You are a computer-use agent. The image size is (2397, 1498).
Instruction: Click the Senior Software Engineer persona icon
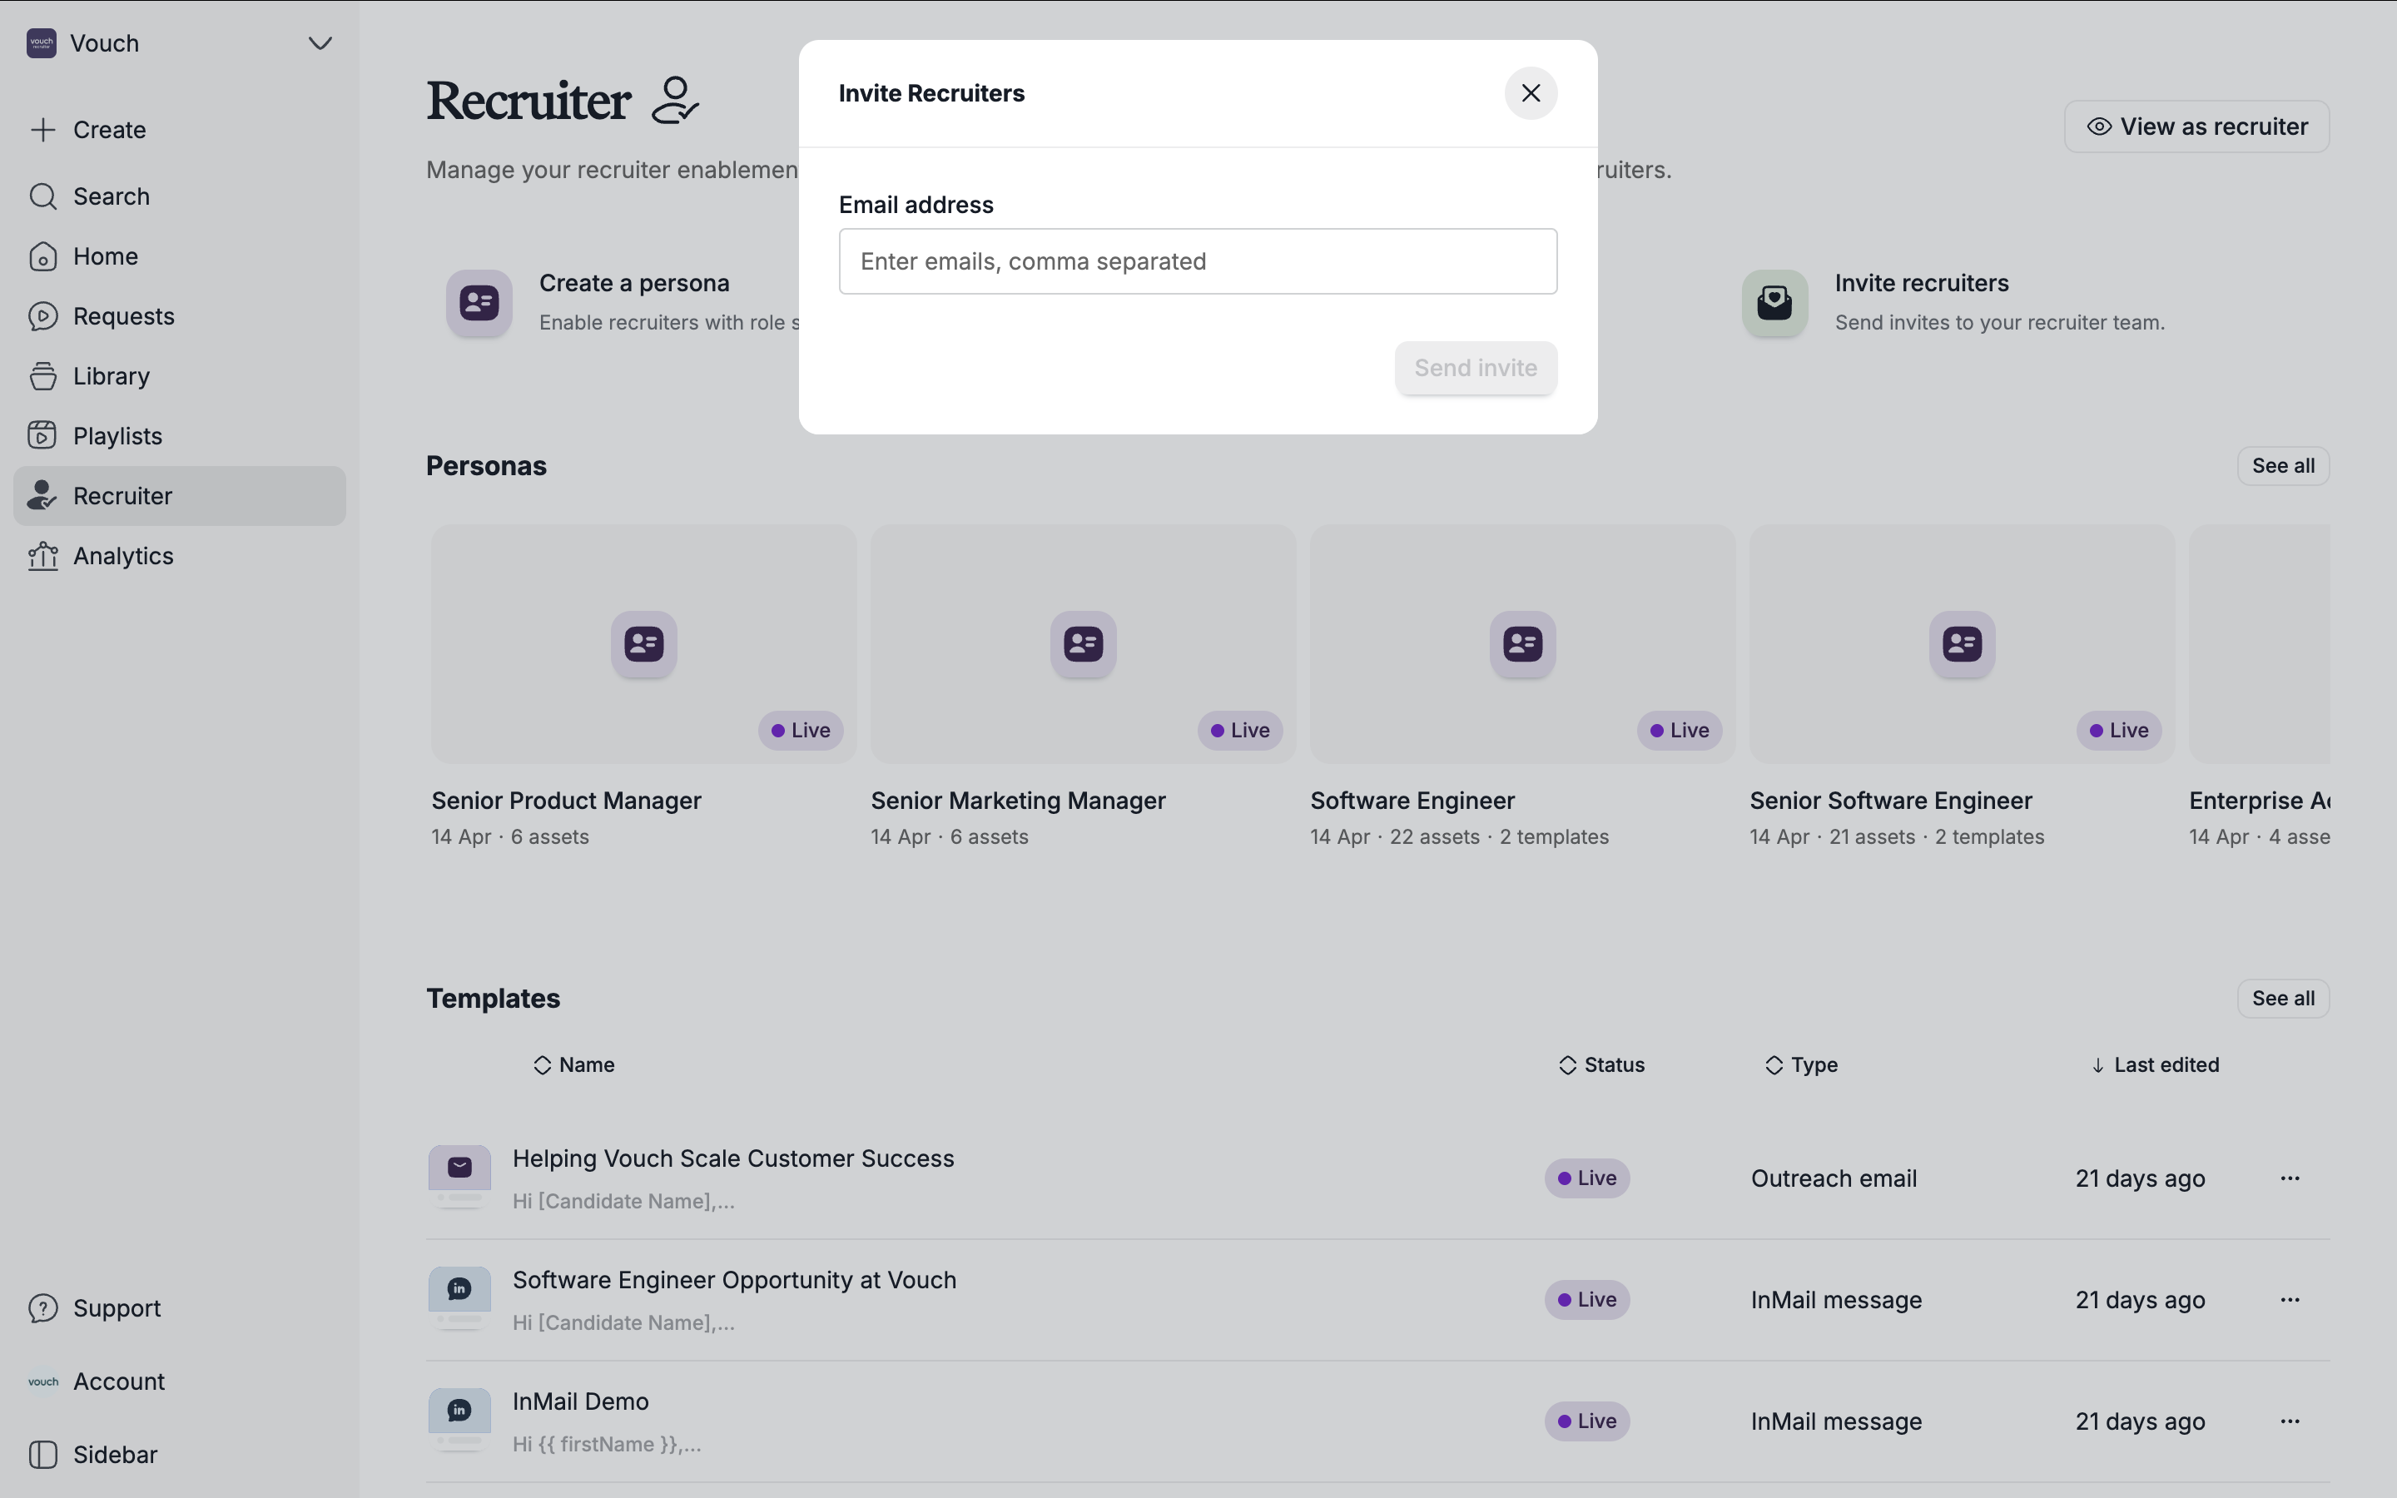[x=1961, y=644]
